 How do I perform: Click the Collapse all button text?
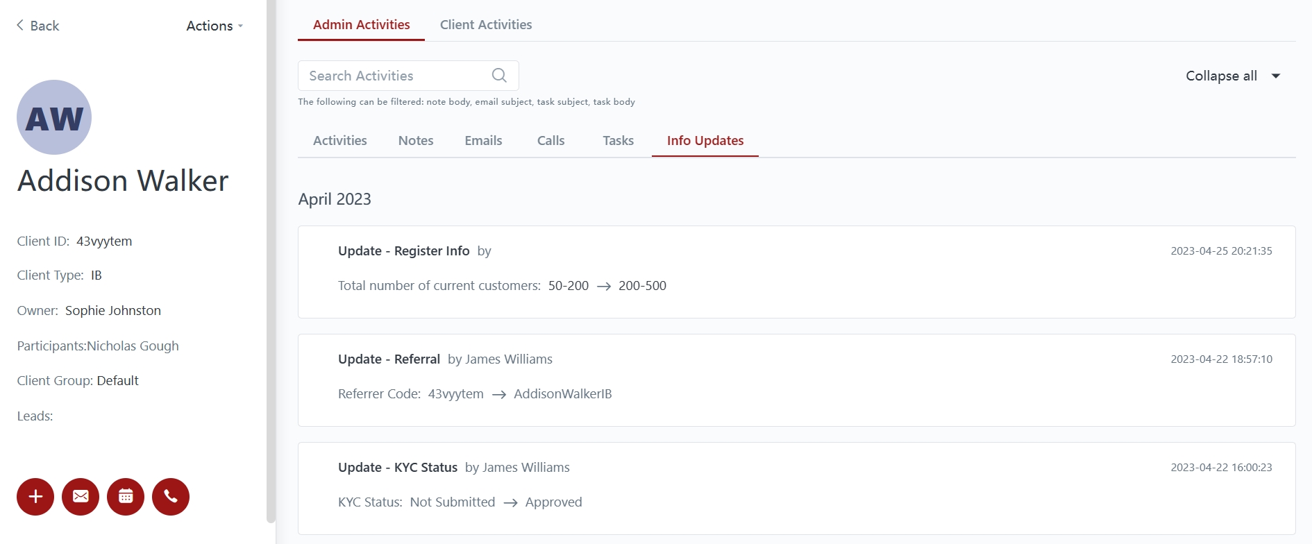pyautogui.click(x=1221, y=76)
